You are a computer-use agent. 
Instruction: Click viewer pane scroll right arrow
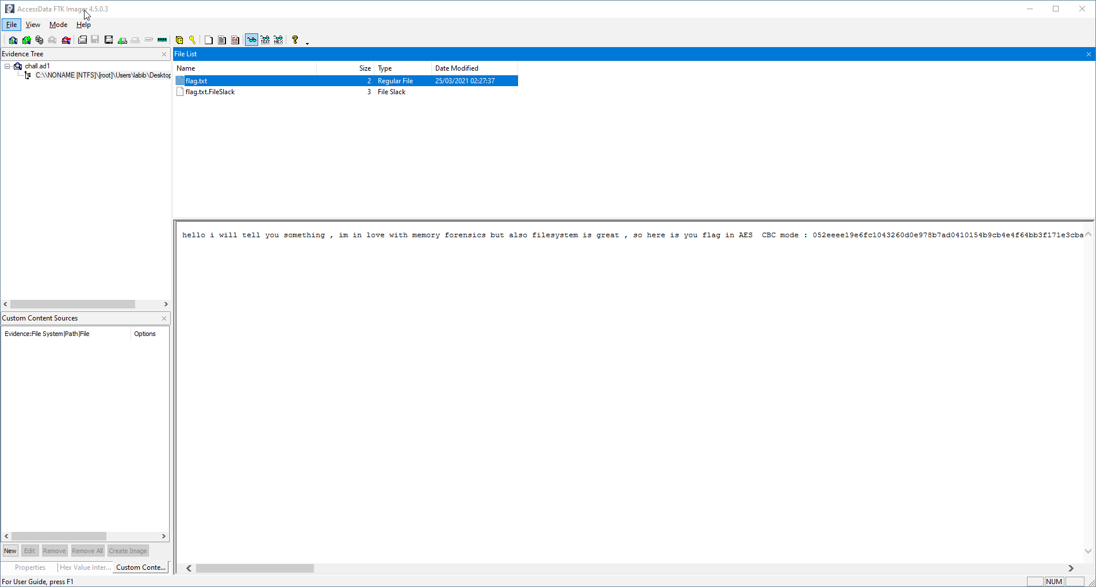[x=1071, y=569]
